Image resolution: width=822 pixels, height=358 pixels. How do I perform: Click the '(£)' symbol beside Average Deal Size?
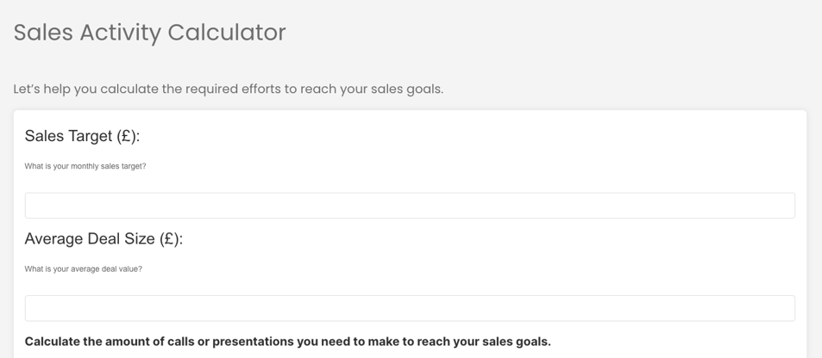point(171,238)
